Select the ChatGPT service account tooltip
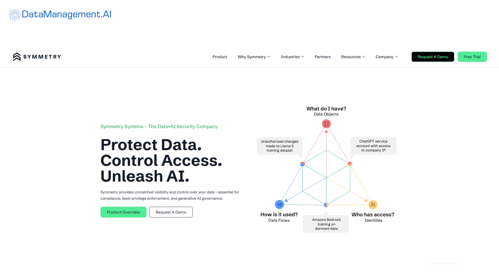The height and width of the screenshot is (280, 499). [x=373, y=146]
